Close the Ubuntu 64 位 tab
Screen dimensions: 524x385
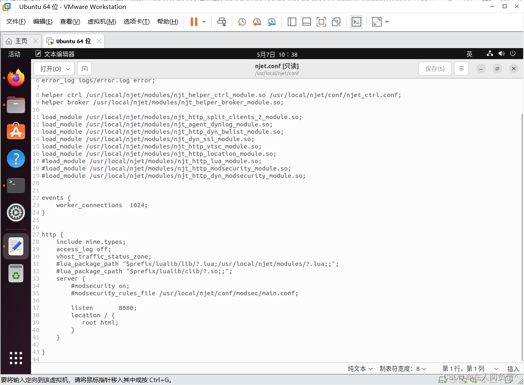(99, 41)
